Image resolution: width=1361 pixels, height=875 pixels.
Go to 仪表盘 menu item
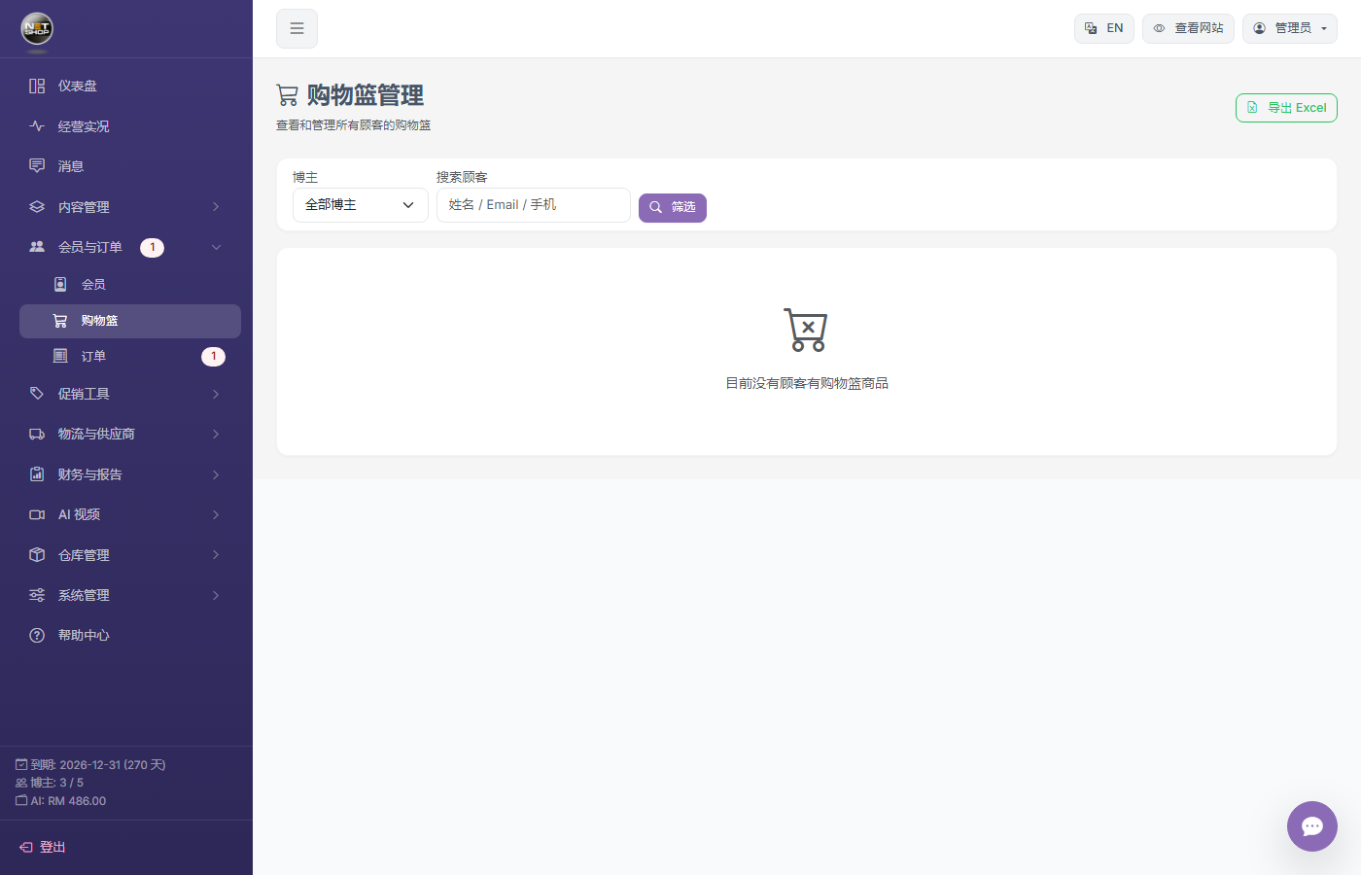tap(130, 86)
